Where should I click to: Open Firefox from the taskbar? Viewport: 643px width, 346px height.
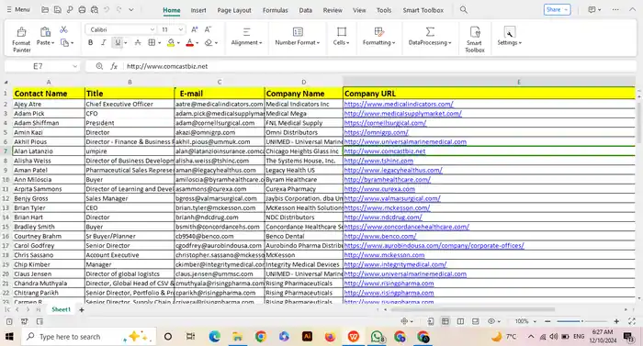click(x=330, y=337)
